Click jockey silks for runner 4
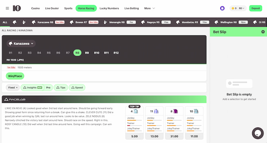 (x=136, y=111)
